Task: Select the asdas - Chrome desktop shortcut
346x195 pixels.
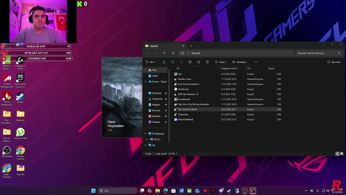Action: [7, 171]
